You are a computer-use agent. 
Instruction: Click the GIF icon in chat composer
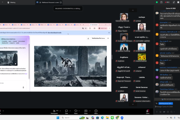(164, 112)
